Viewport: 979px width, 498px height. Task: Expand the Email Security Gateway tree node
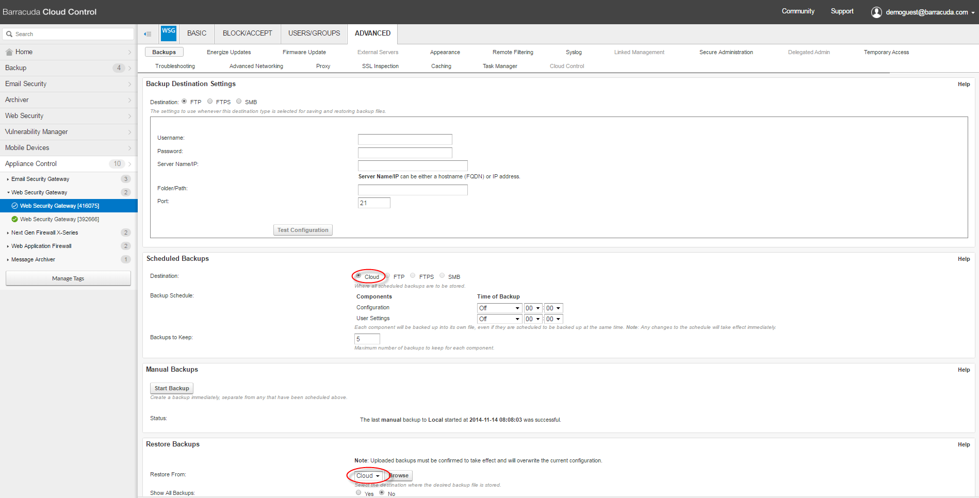click(8, 179)
